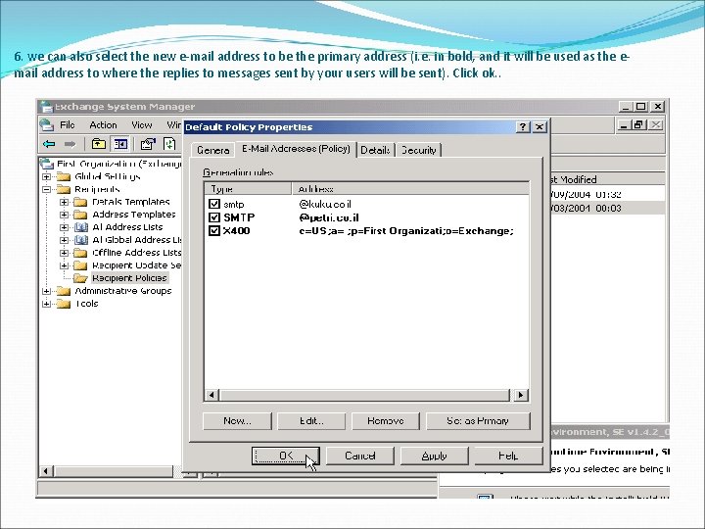Expand the Details Templates node
Screen dimensions: 705x529
click(64, 202)
